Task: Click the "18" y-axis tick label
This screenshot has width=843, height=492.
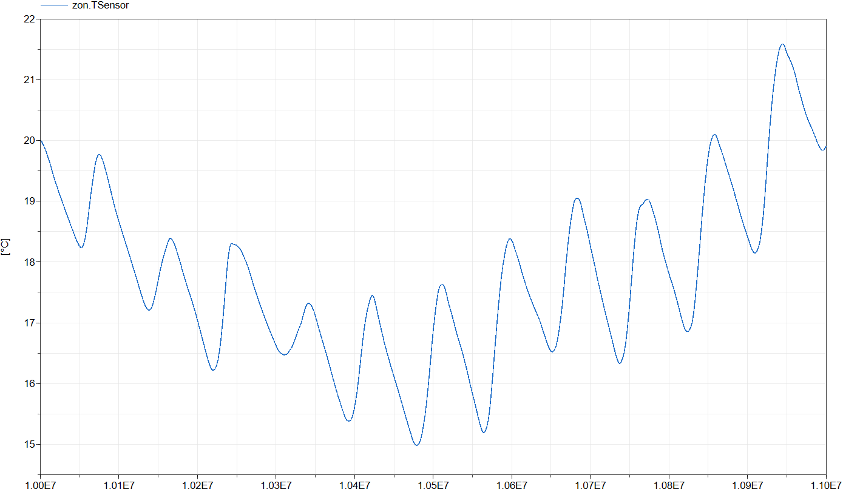Action: [x=29, y=261]
